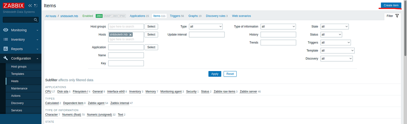Collapse the Configuration menu section

[x=21, y=58]
